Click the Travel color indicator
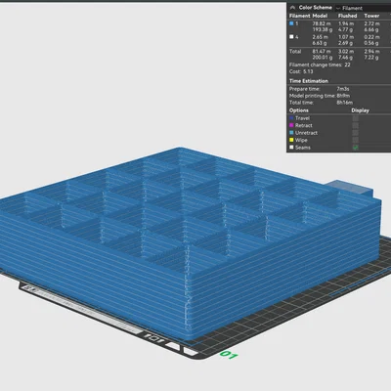Image resolution: width=391 pixels, height=391 pixels. 291,118
